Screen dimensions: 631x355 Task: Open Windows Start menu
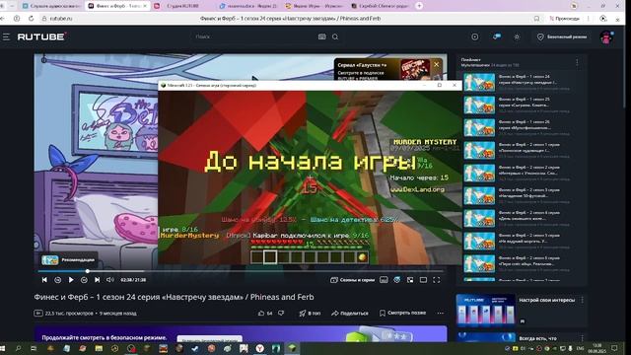tap(3, 348)
